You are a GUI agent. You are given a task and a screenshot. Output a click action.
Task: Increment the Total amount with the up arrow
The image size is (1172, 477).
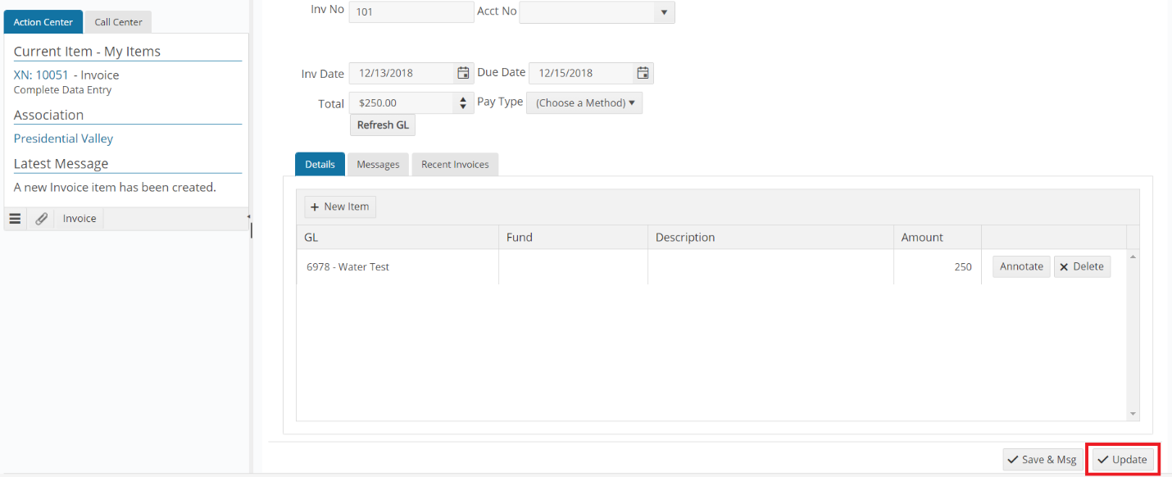click(462, 98)
